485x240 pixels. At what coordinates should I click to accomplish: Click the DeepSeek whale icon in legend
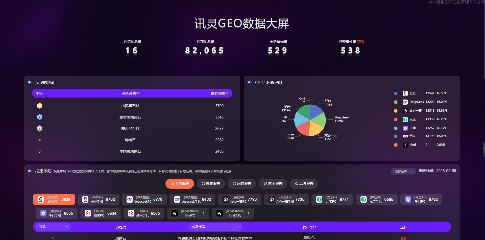click(x=405, y=102)
